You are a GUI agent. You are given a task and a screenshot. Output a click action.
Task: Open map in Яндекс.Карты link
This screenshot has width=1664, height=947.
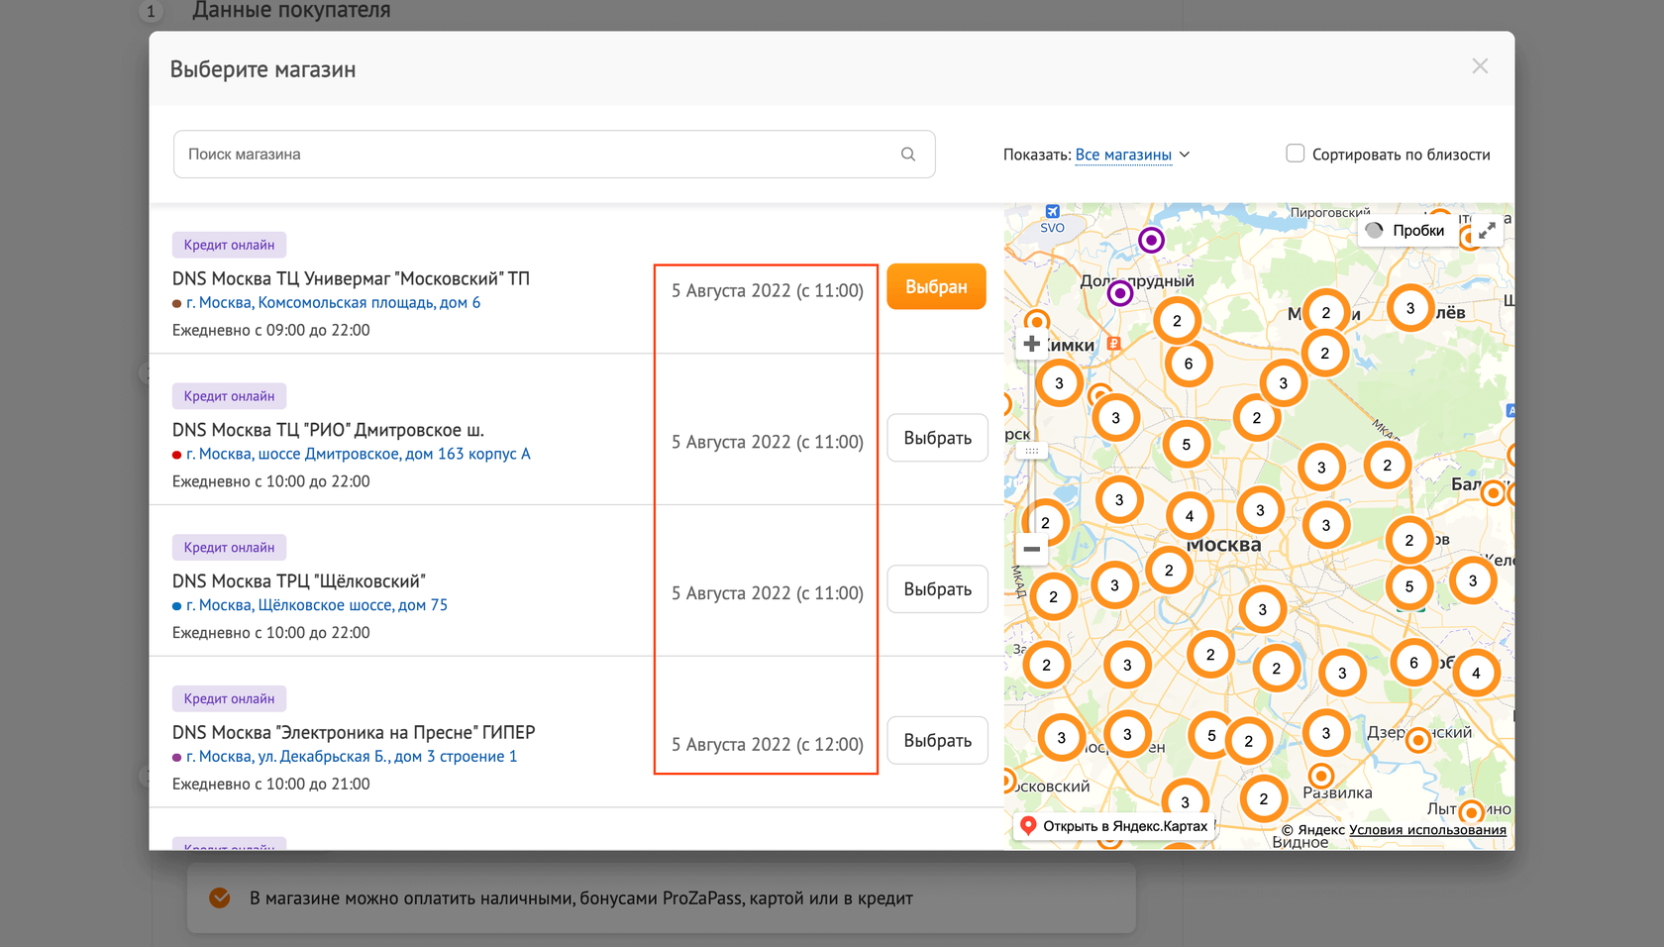(1113, 826)
